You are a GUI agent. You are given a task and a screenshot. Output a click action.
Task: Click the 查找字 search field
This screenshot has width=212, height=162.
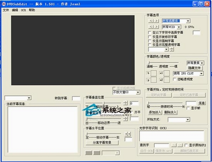(162, 145)
